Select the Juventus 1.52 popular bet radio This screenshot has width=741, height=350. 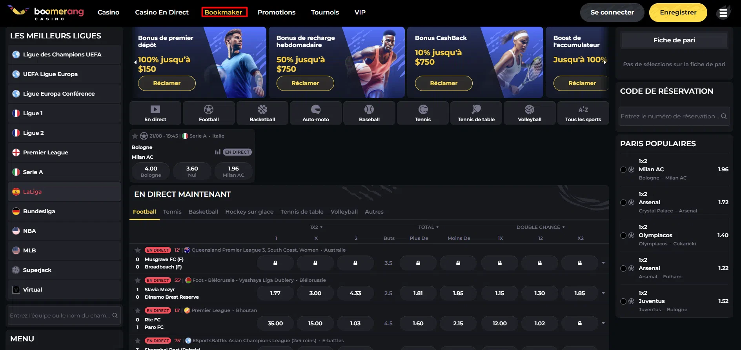623,301
